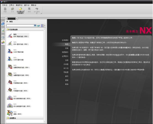
Task: Click the 定制 link on welcome page
Action: click(x=67, y=48)
